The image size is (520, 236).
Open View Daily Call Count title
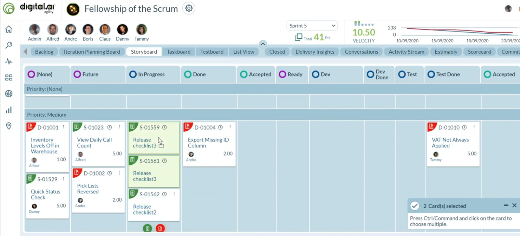[95, 143]
